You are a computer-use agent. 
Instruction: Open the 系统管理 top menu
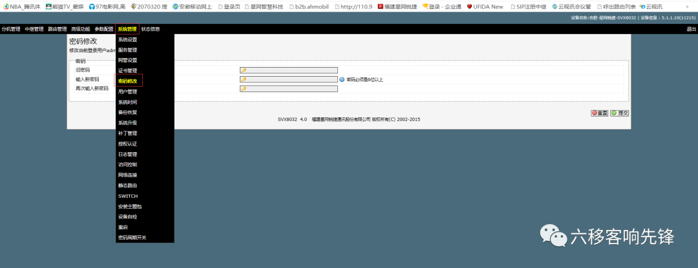coord(127,29)
